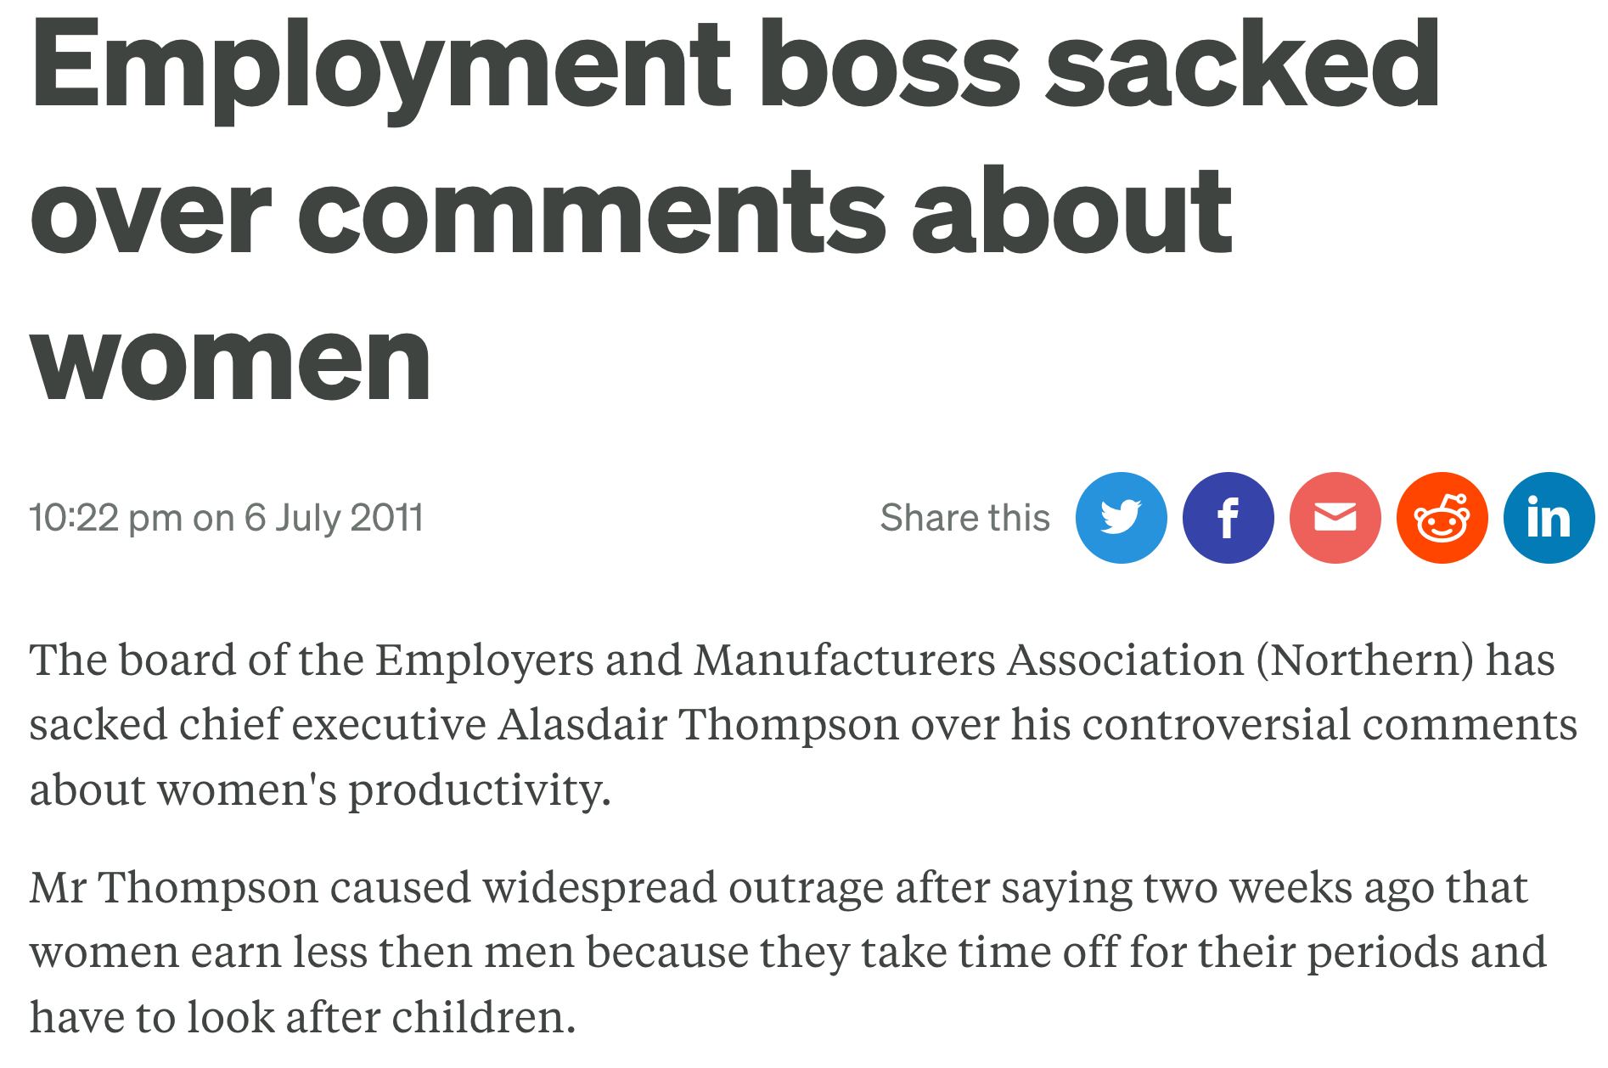
Task: Click the word 'sacked' in the headline
Action: tap(1241, 66)
